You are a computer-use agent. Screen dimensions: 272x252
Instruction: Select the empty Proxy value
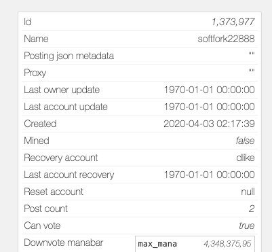coord(252,71)
